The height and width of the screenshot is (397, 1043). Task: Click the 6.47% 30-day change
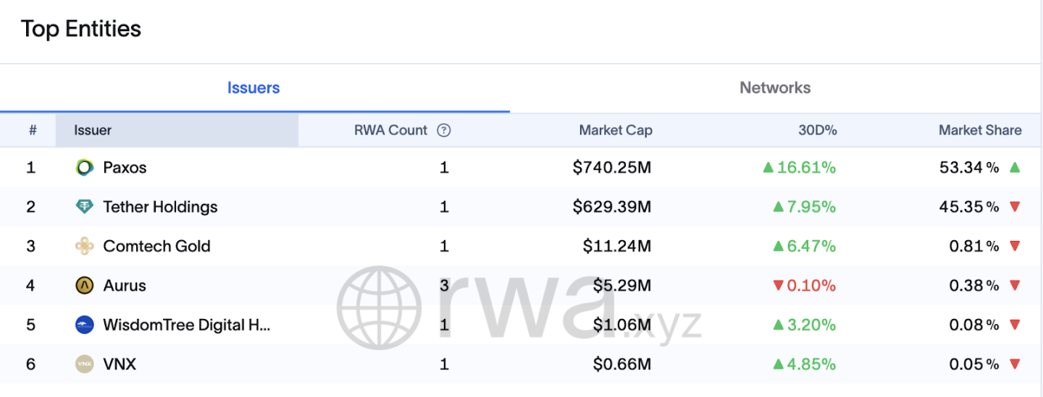click(804, 247)
